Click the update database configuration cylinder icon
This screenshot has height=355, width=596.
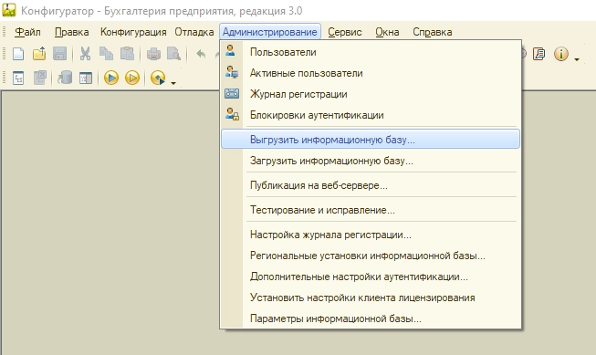click(65, 78)
